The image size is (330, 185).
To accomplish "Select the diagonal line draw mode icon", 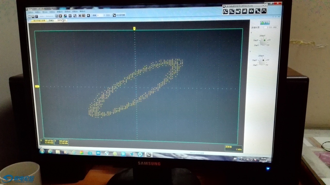I will (57, 16).
